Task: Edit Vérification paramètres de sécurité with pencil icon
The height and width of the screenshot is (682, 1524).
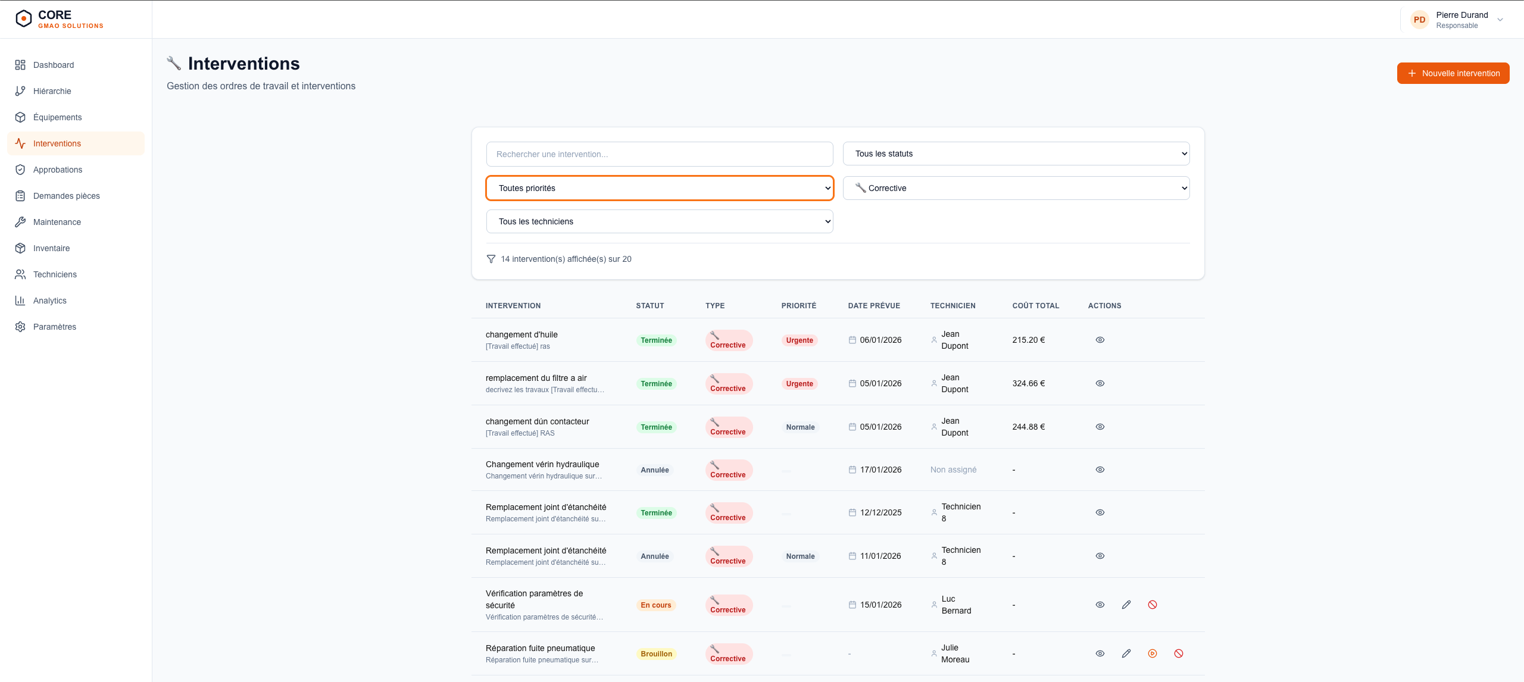Action: click(x=1126, y=605)
